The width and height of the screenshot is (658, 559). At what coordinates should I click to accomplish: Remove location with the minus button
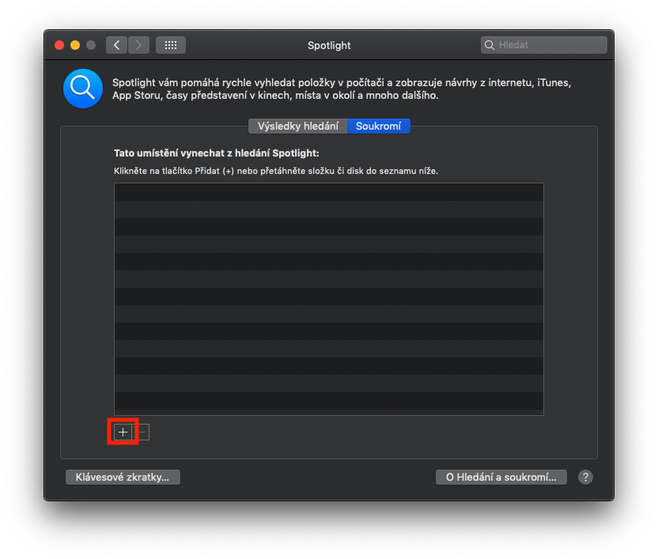coord(142,432)
